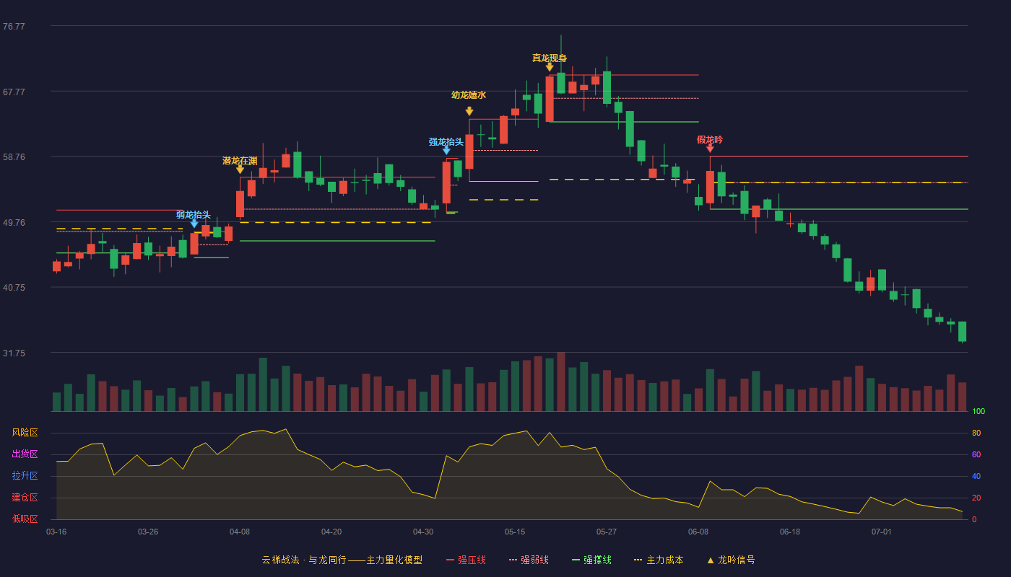1011x577 pixels.
Task: Click the 05-27 date axis label
Action: click(607, 532)
